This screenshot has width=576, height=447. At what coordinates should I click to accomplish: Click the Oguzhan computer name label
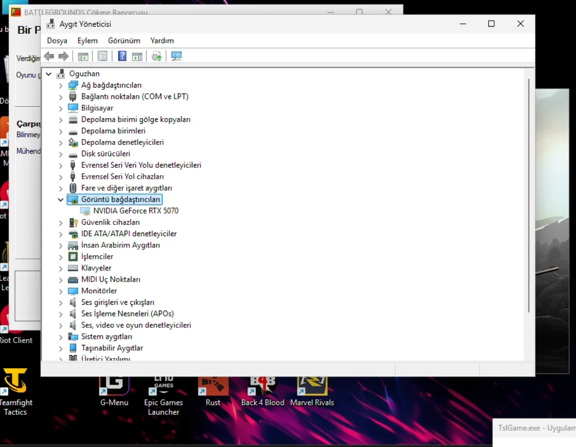[84, 74]
